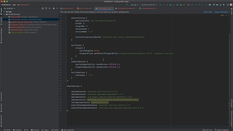The image size is (233, 131).
Task: Switch to the activity_main.xml editor tab
Action: point(85,8)
